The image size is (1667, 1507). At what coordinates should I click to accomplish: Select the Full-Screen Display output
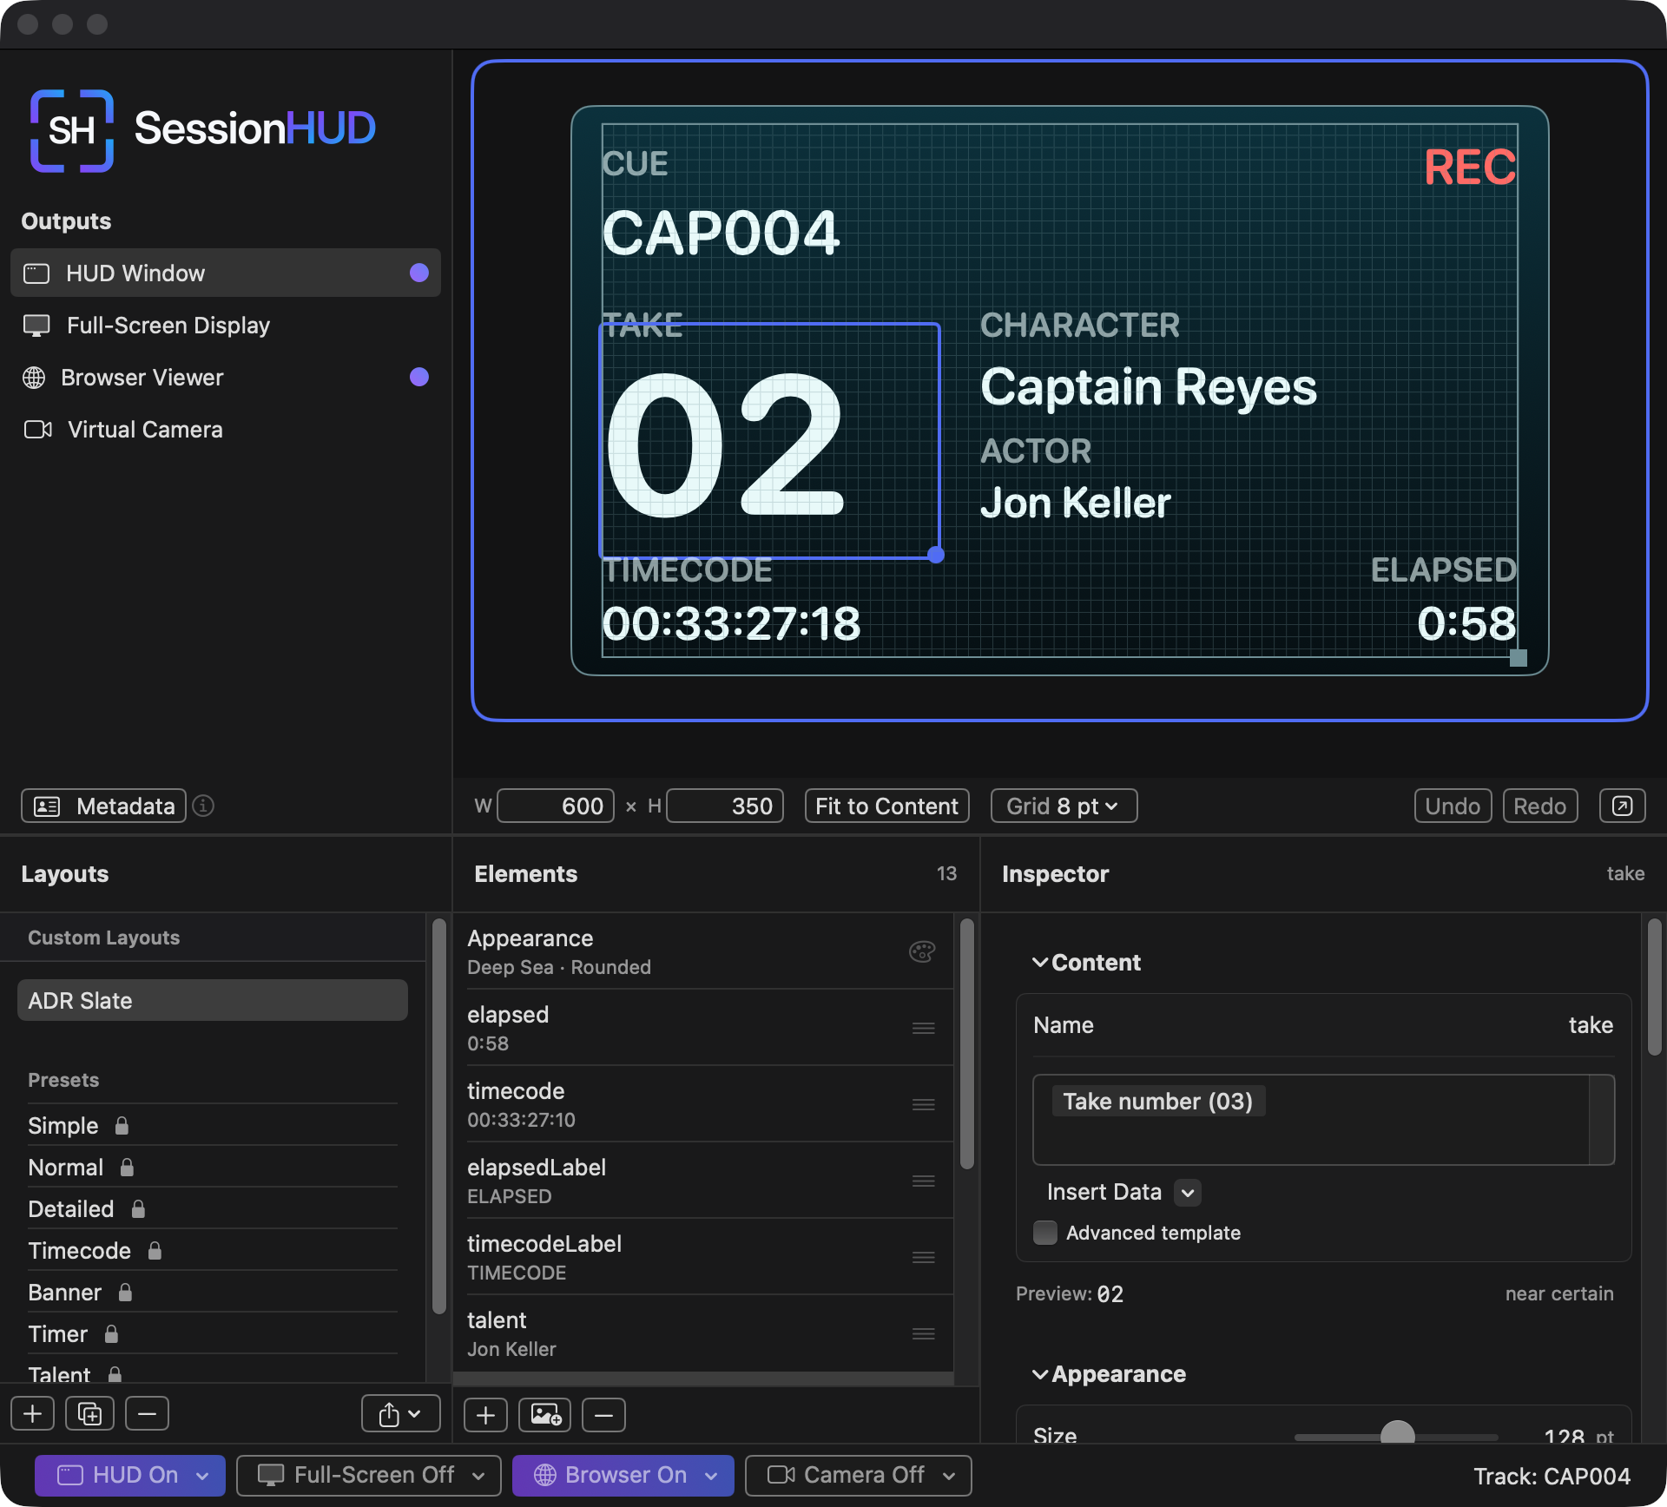coord(226,325)
